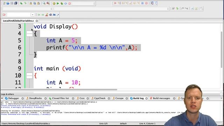The width and height of the screenshot is (224, 126).
Task: Insert a Doxygen line comment
Action: coord(187,8)
